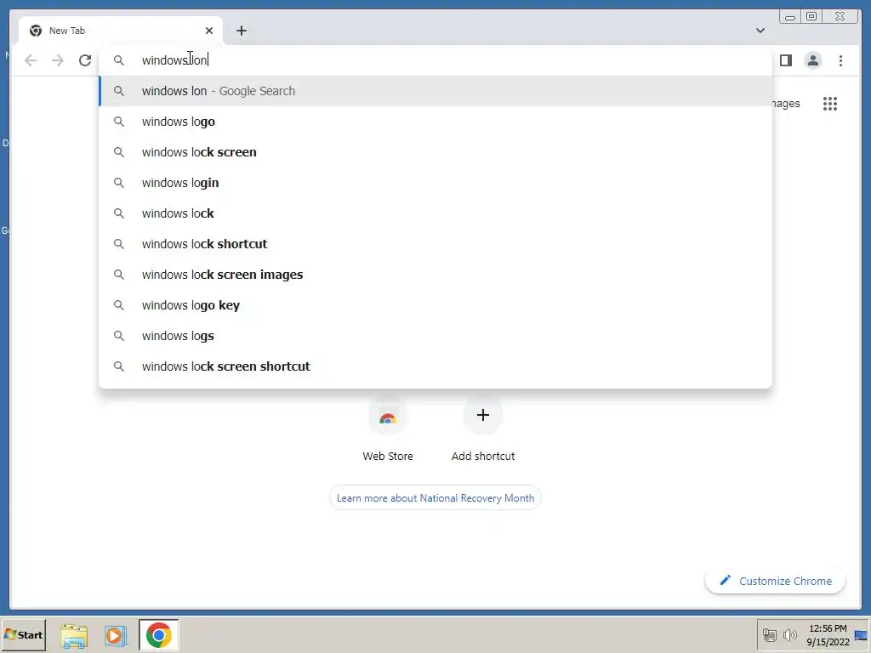Open the Windows Start menu
The height and width of the screenshot is (653, 871).
click(23, 634)
